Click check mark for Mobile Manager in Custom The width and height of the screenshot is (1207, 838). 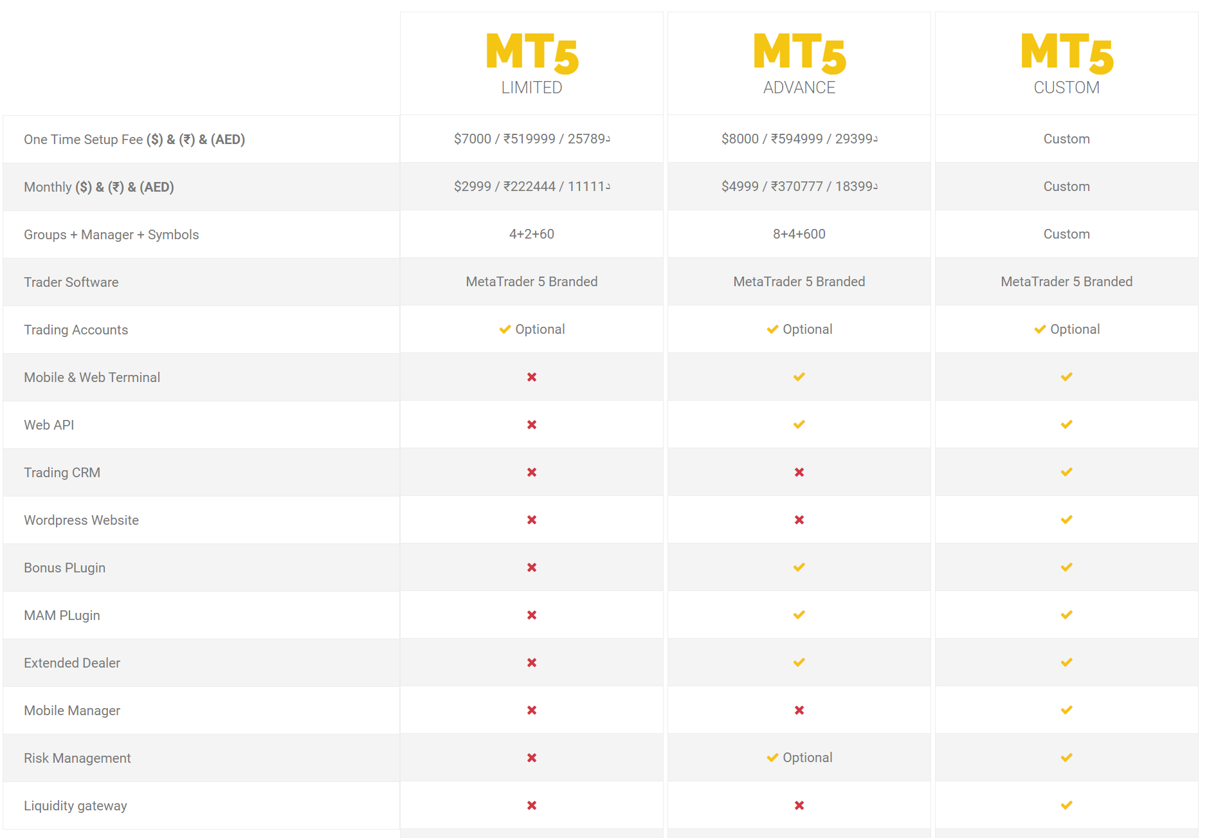(x=1067, y=710)
